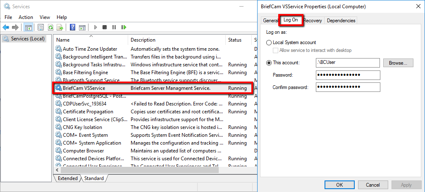The width and height of the screenshot is (425, 192).
Task: Open the File menu
Action: [x=8, y=17]
